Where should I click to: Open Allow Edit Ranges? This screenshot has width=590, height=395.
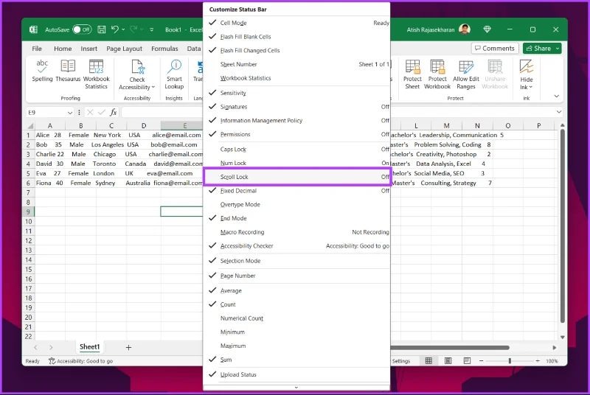466,74
